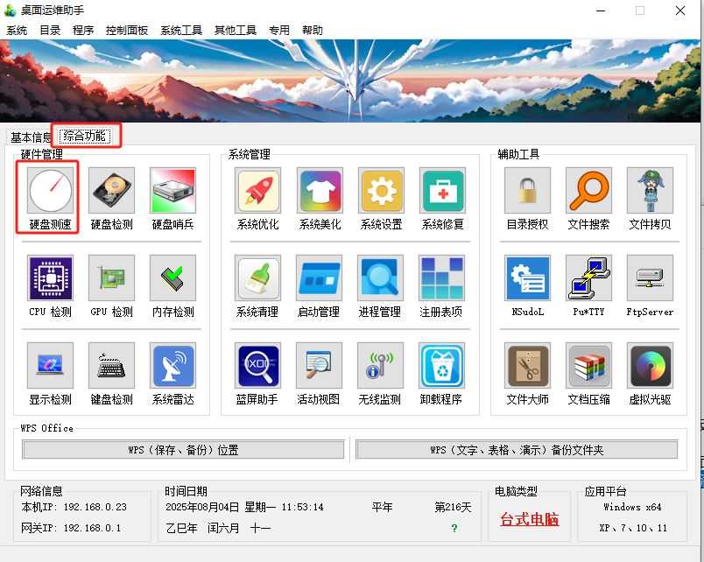Click WPS（保存、备份）位置 button
Viewport: 704px width, 562px height.
point(183,450)
